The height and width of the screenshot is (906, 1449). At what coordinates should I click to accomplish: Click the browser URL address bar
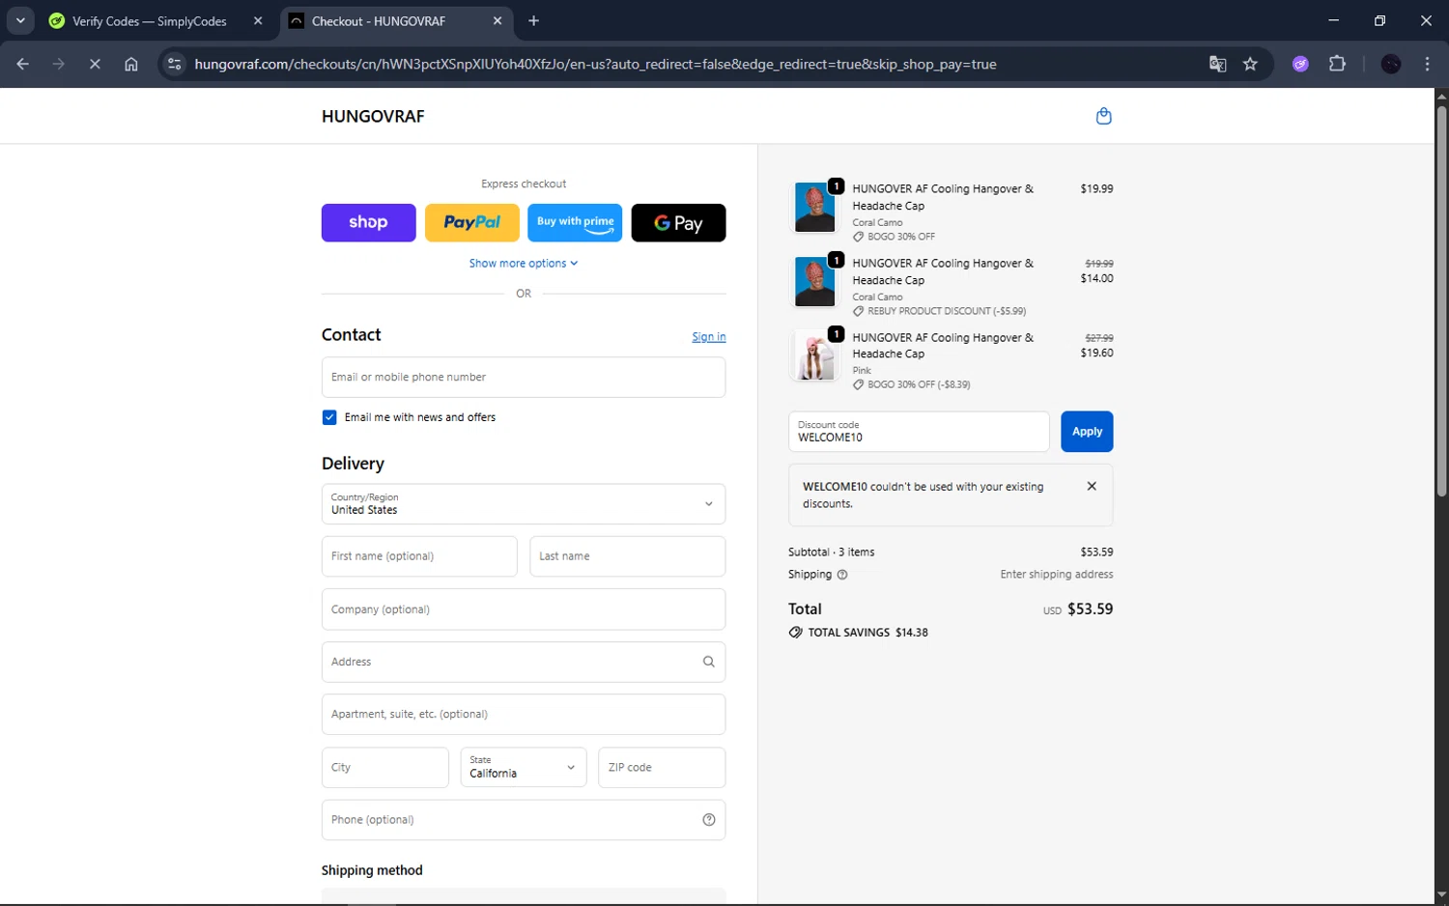pos(595,64)
